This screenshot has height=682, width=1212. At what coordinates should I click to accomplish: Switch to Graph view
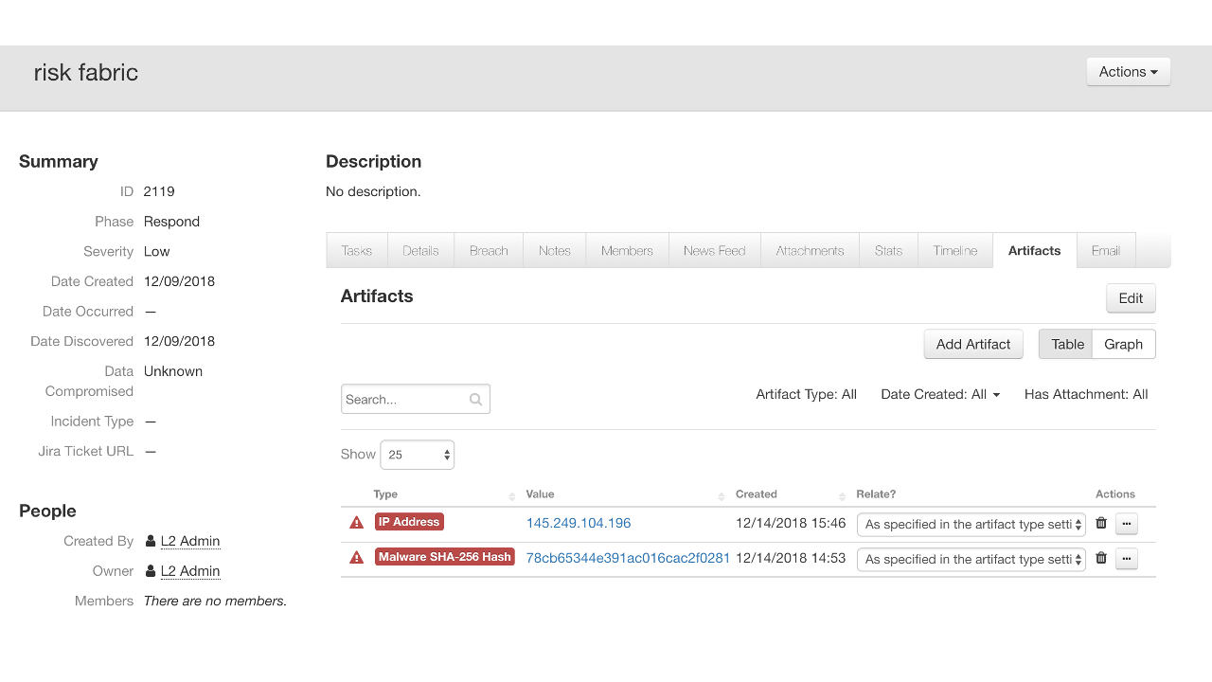tap(1123, 344)
